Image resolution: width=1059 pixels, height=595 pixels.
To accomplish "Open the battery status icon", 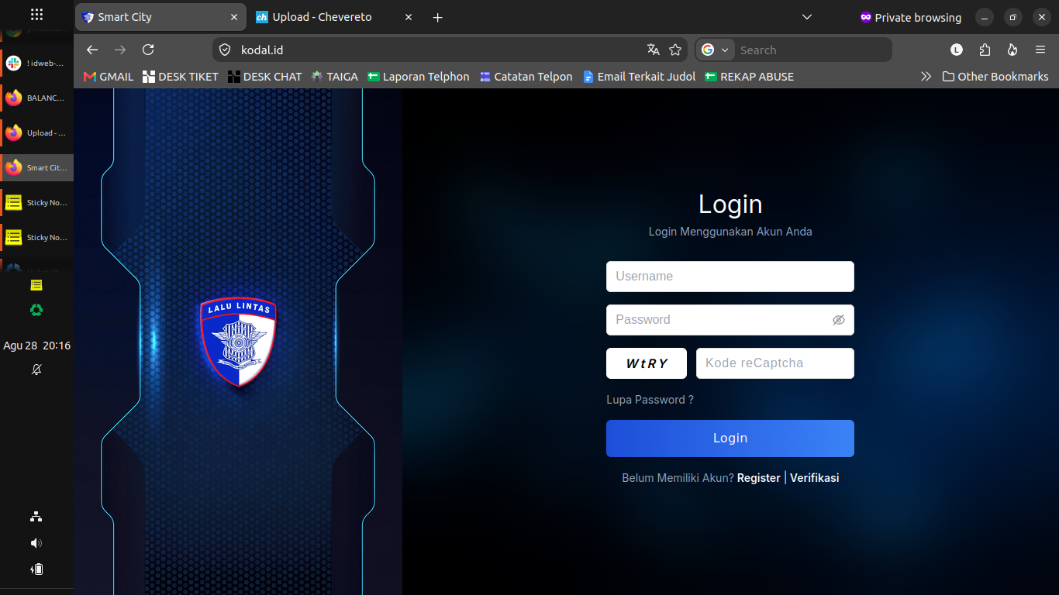I will coord(36,569).
